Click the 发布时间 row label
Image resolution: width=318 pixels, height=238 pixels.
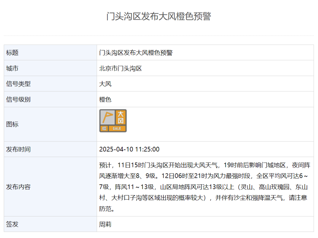(18, 149)
